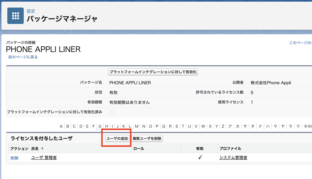312x179 pixels.
Task: Click the Setup app launcher grid icon
Action: (15, 16)
